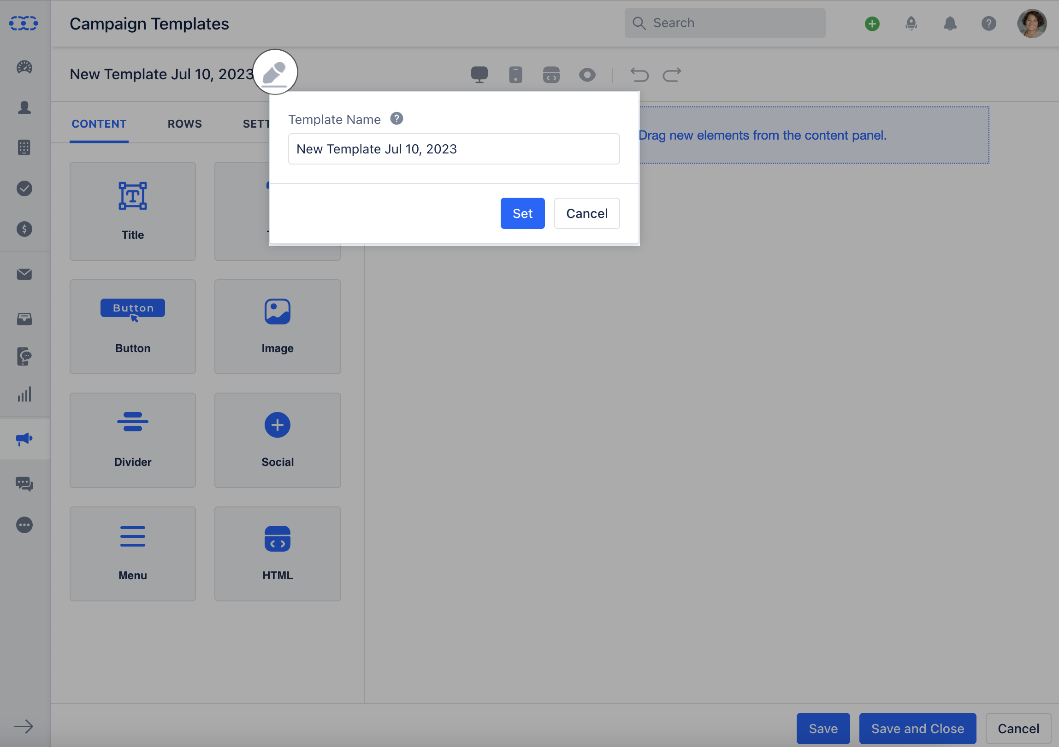The width and height of the screenshot is (1059, 747).
Task: Click the Template Name help question mark
Action: pyautogui.click(x=396, y=119)
